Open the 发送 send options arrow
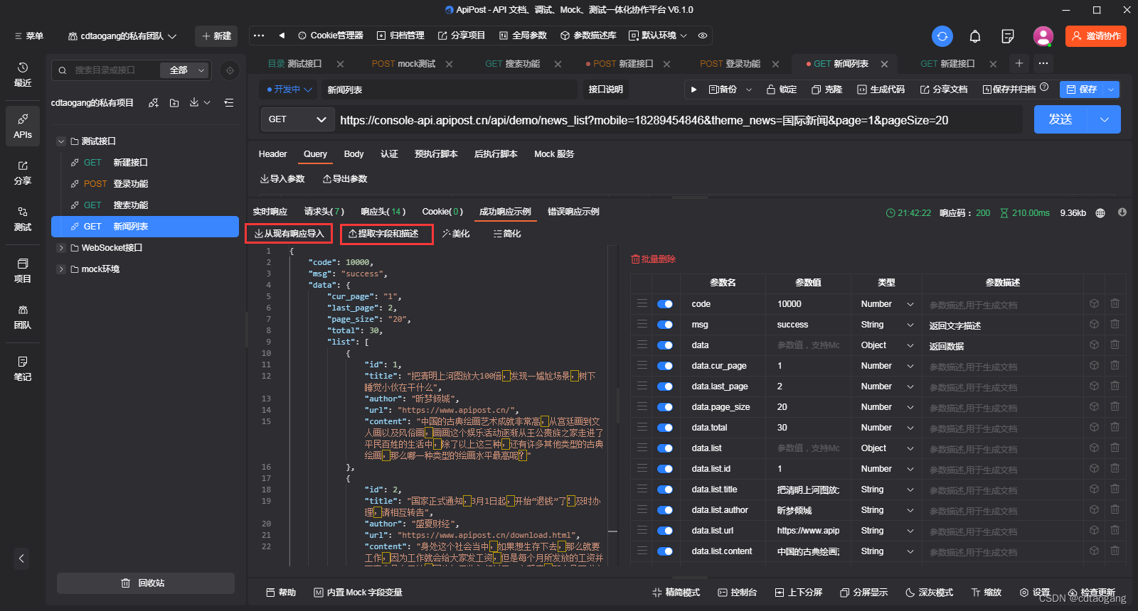The width and height of the screenshot is (1138, 611). point(1105,119)
